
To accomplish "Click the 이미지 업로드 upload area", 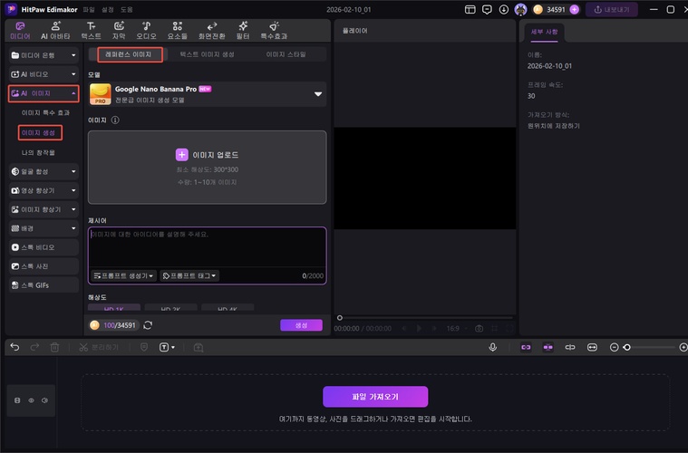I will coord(207,167).
